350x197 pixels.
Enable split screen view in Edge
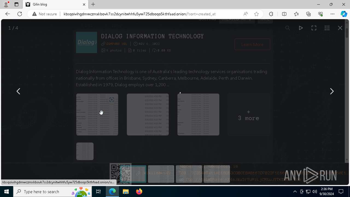[284, 14]
